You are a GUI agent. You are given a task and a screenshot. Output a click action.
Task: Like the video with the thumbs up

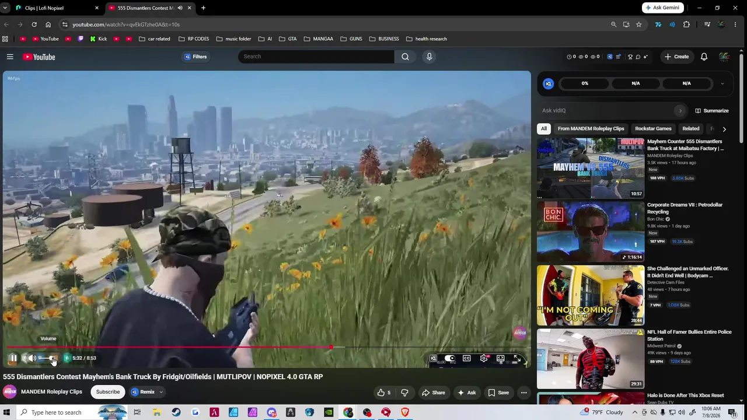coord(384,393)
